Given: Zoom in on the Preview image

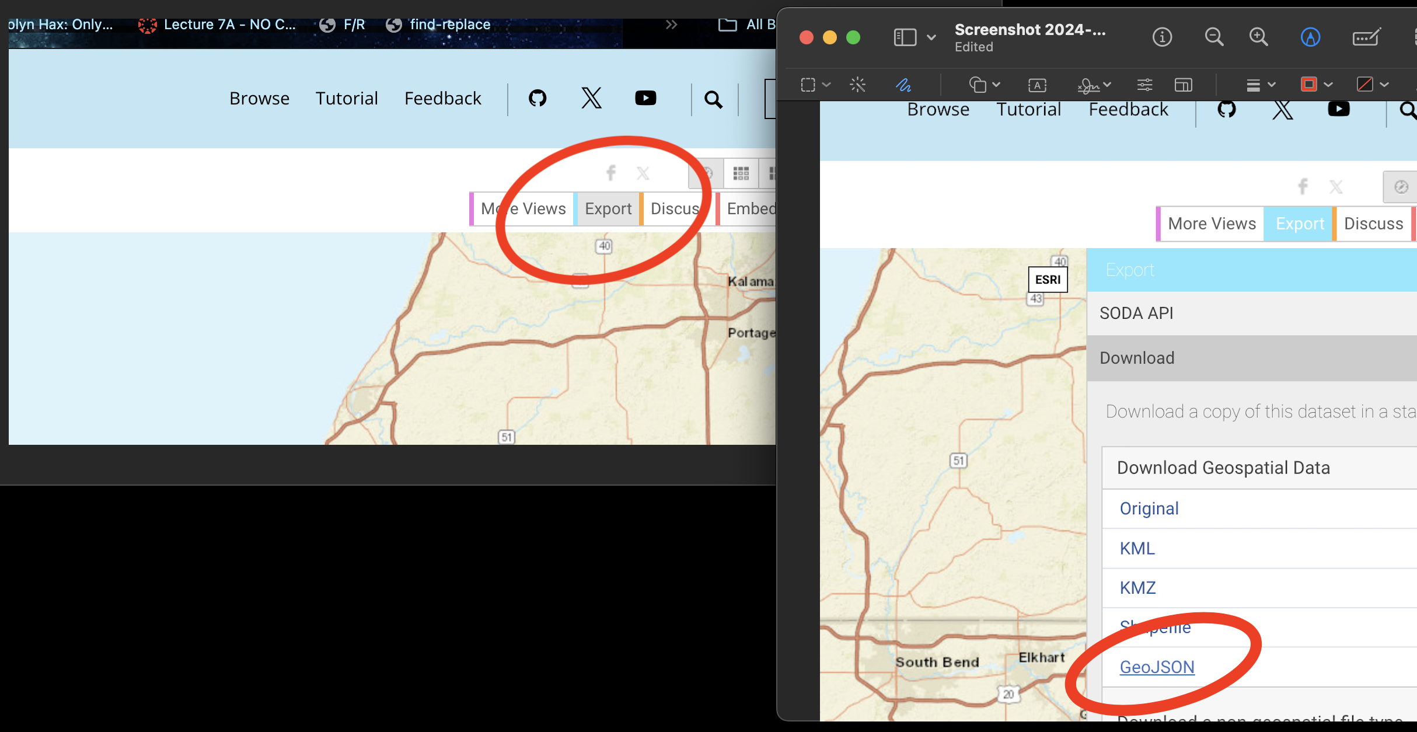Looking at the screenshot, I should (1258, 37).
